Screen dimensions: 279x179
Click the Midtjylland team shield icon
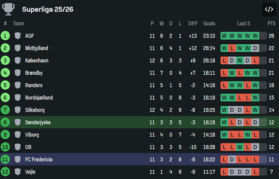pos(18,48)
